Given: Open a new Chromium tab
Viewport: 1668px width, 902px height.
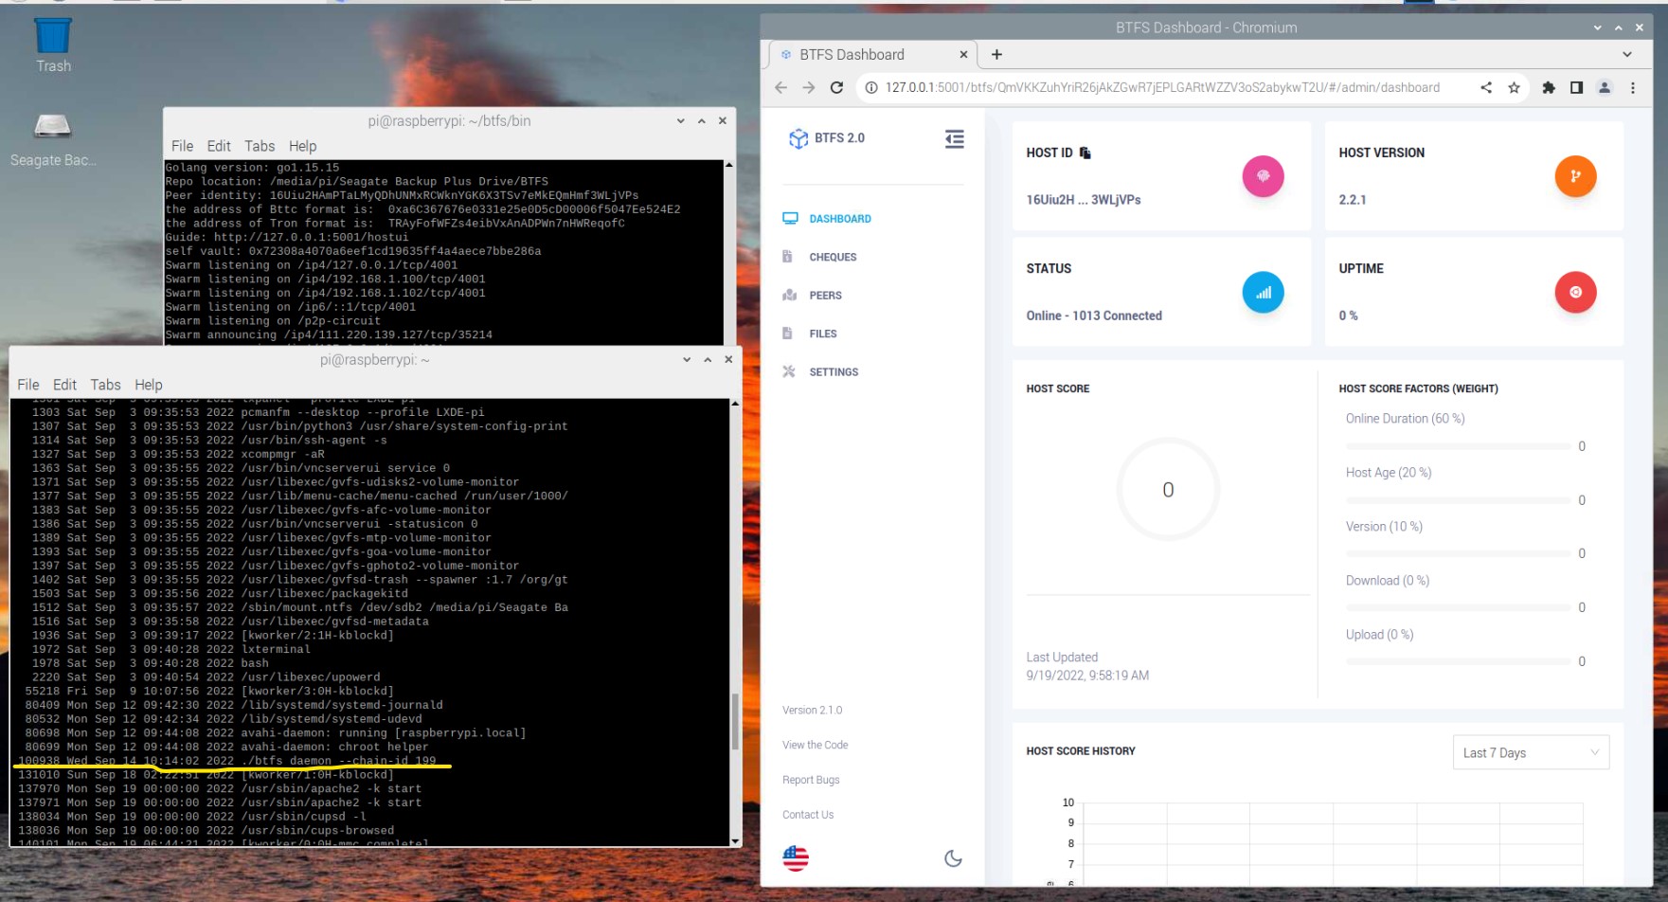Looking at the screenshot, I should coord(996,55).
